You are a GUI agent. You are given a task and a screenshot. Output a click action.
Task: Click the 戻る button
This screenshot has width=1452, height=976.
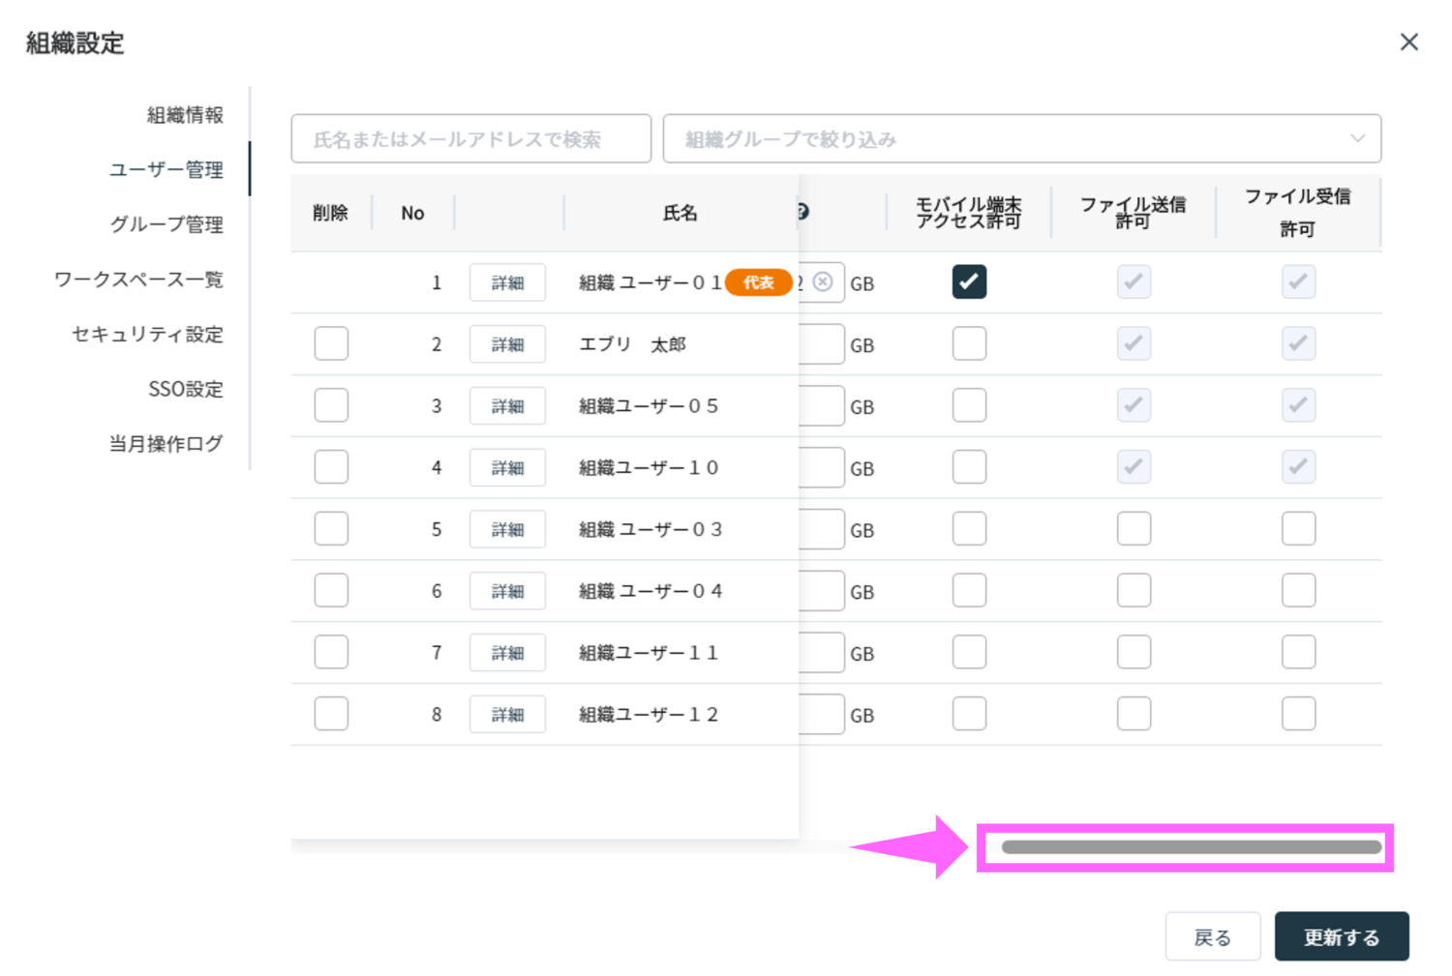[x=1212, y=936]
